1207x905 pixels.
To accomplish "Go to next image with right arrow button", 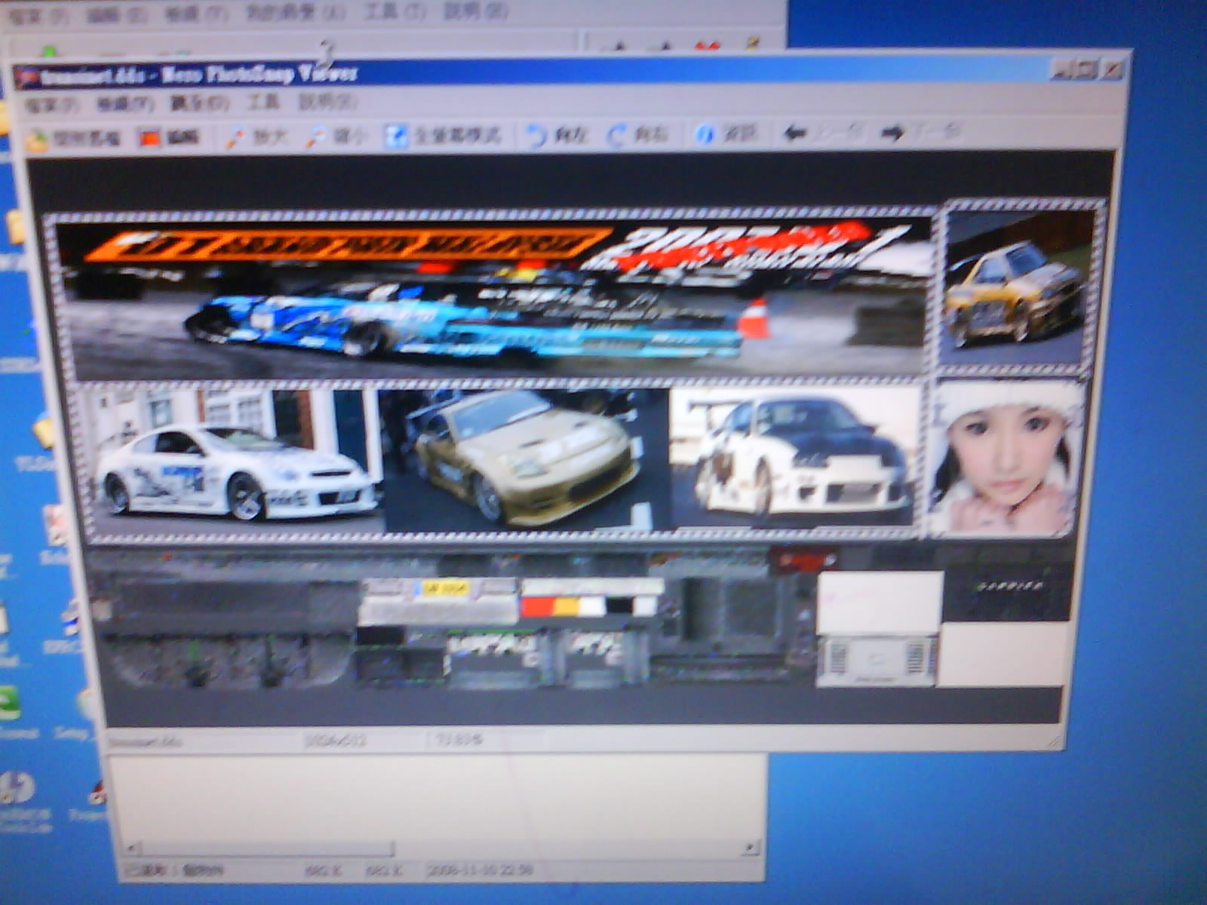I will [x=920, y=133].
